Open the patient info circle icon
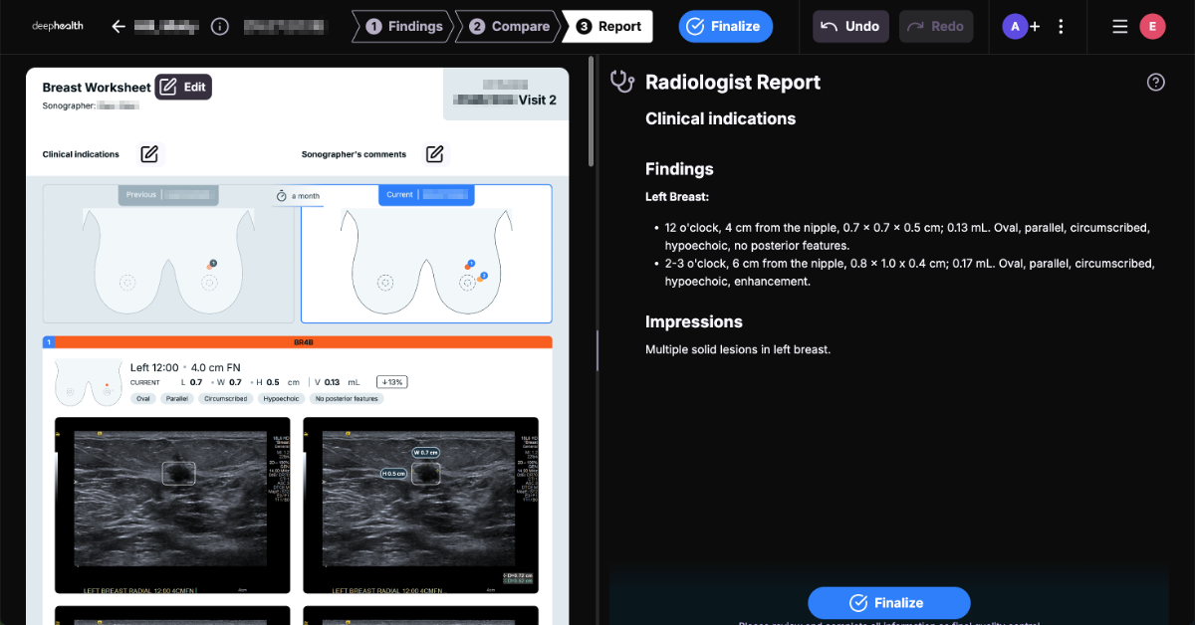This screenshot has height=625, width=1195. point(221,27)
